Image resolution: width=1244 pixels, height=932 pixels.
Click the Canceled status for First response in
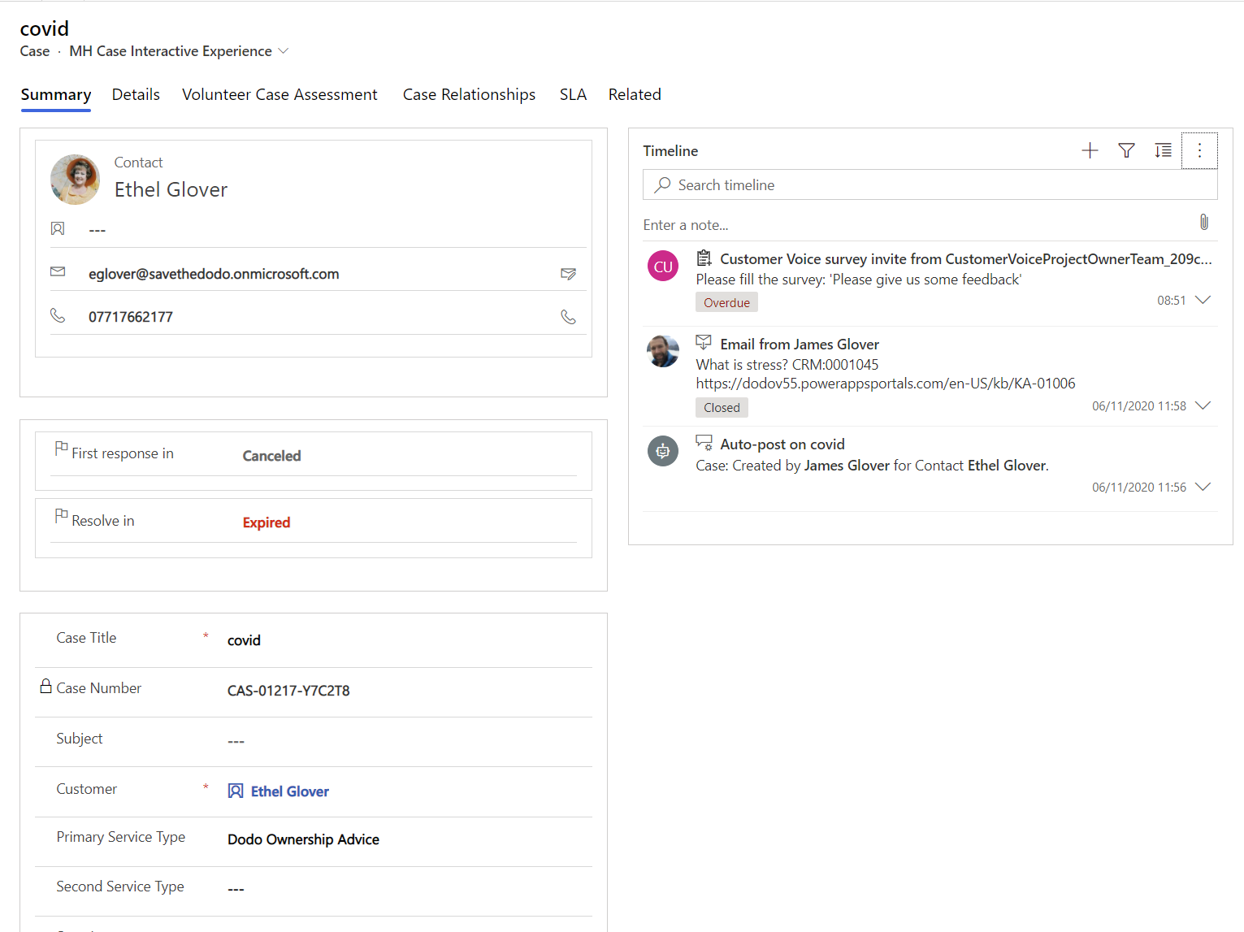[271, 456]
